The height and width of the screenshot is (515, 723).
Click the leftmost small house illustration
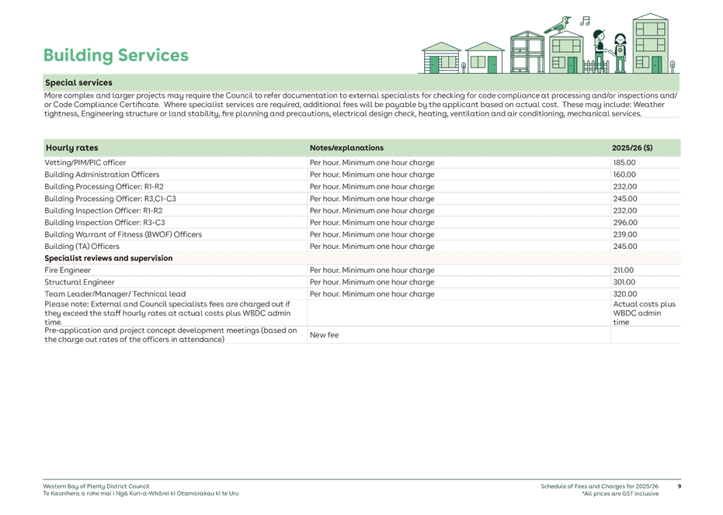[441, 58]
